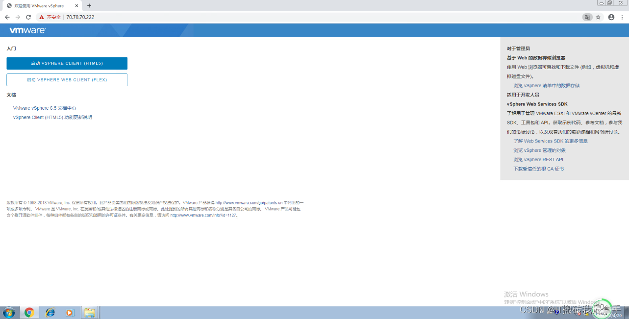Close the VMware vSphere tab
Viewport: 629px width, 319px height.
[x=77, y=6]
